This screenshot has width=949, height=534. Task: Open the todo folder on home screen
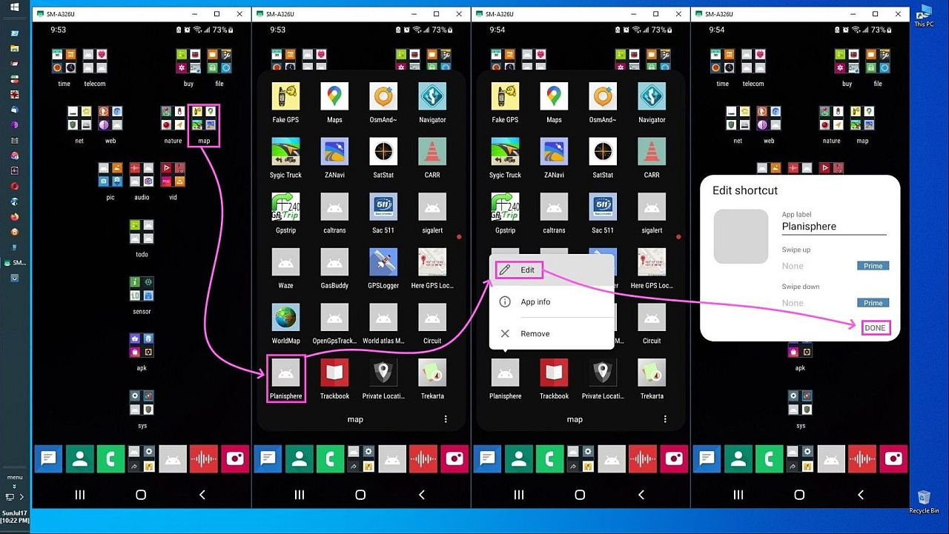pyautogui.click(x=142, y=232)
